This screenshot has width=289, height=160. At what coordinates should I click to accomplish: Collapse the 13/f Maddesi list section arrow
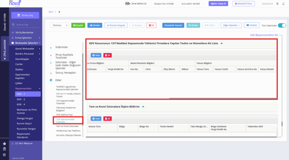pos(222,43)
